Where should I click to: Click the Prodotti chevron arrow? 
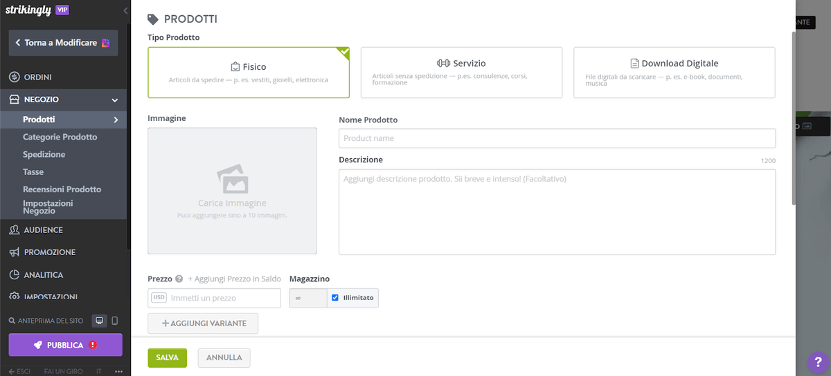click(116, 120)
